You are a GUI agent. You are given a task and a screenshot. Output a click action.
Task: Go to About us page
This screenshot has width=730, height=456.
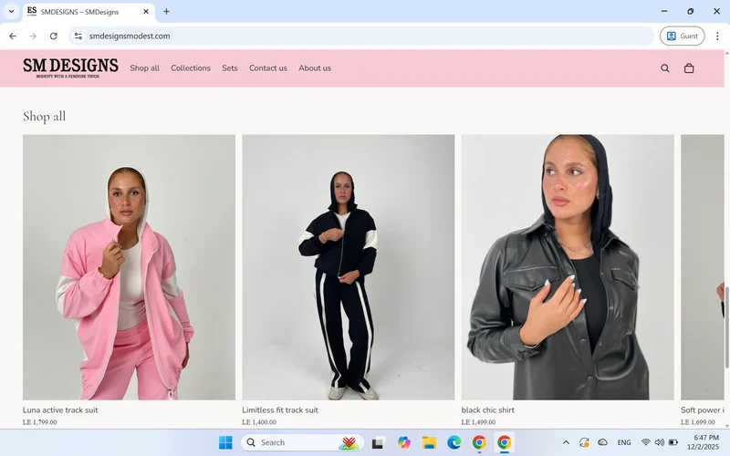pyautogui.click(x=315, y=67)
